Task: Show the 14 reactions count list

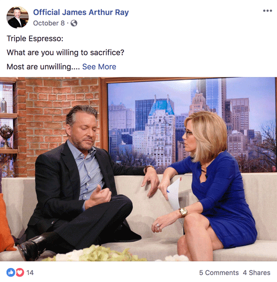Action: pyautogui.click(x=30, y=273)
